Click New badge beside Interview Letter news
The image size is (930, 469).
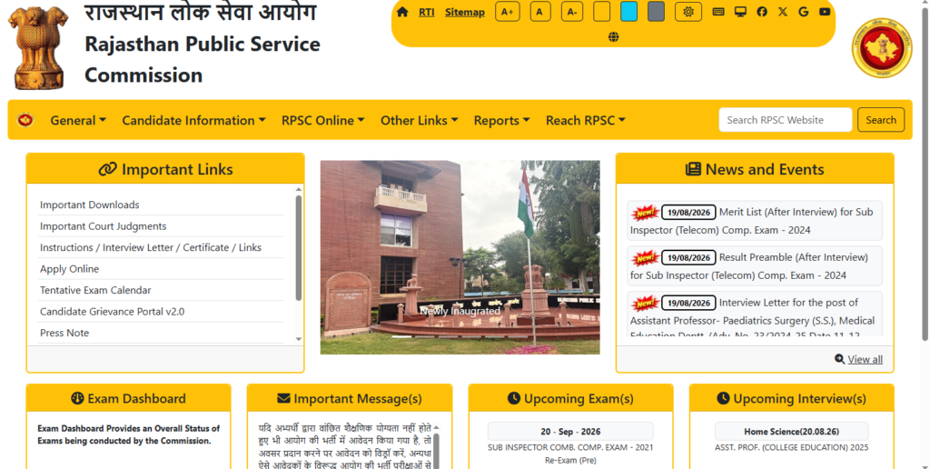645,303
